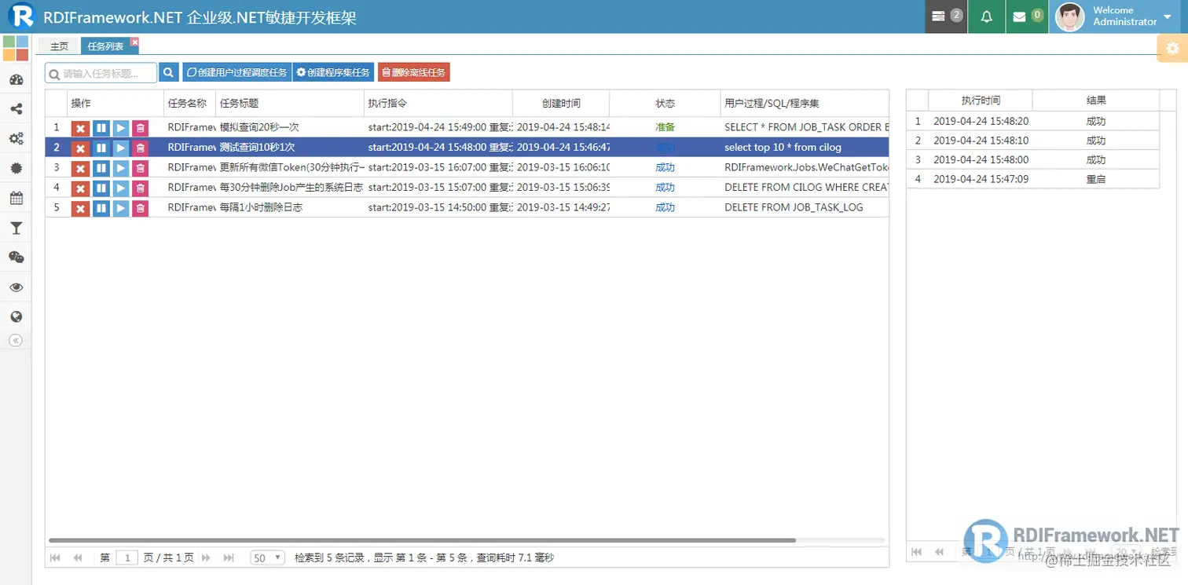Open the funnel filter icon in sidebar
Viewport: 1188px width, 585px height.
(x=16, y=228)
